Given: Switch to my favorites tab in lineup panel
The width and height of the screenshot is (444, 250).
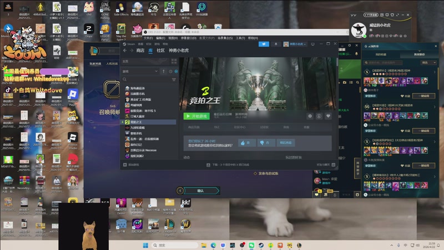Looking at the screenshot, I should tap(381, 54).
